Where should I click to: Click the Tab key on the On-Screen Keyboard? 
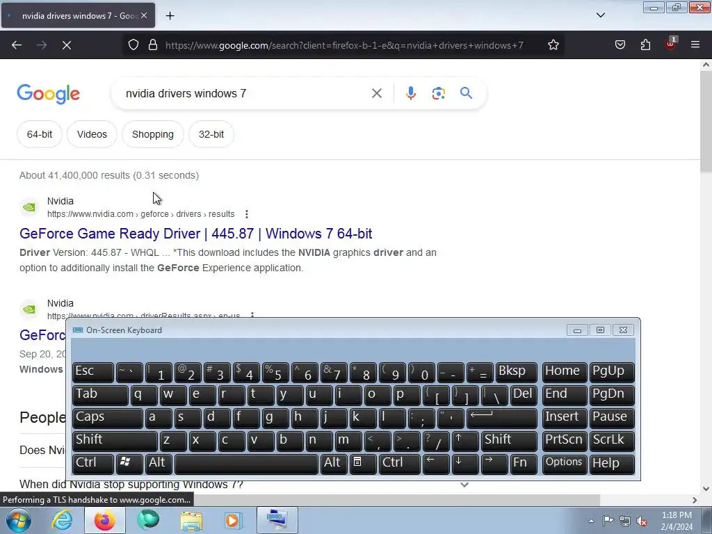[100, 395]
